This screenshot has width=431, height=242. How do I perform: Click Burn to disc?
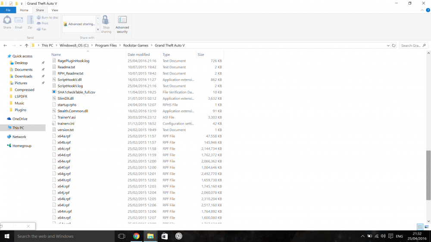pos(47,17)
